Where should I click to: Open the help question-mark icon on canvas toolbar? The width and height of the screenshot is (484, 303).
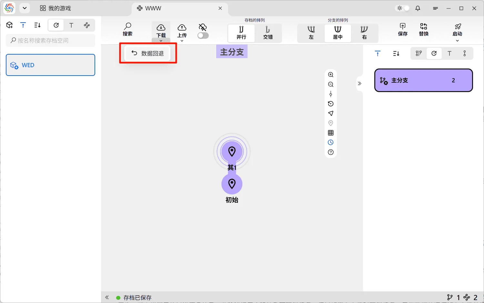(x=330, y=152)
